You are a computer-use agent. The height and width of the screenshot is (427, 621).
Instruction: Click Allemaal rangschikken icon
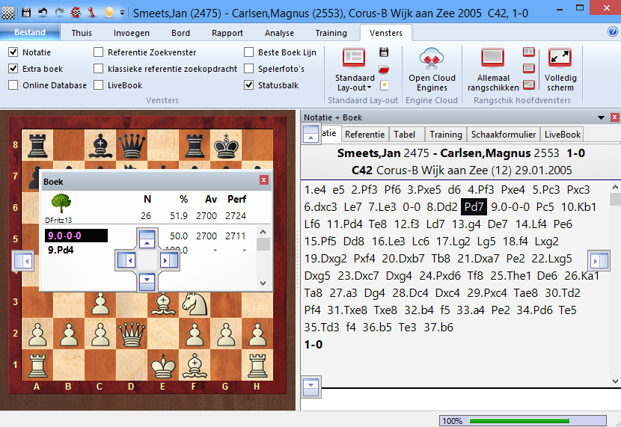[x=492, y=58]
